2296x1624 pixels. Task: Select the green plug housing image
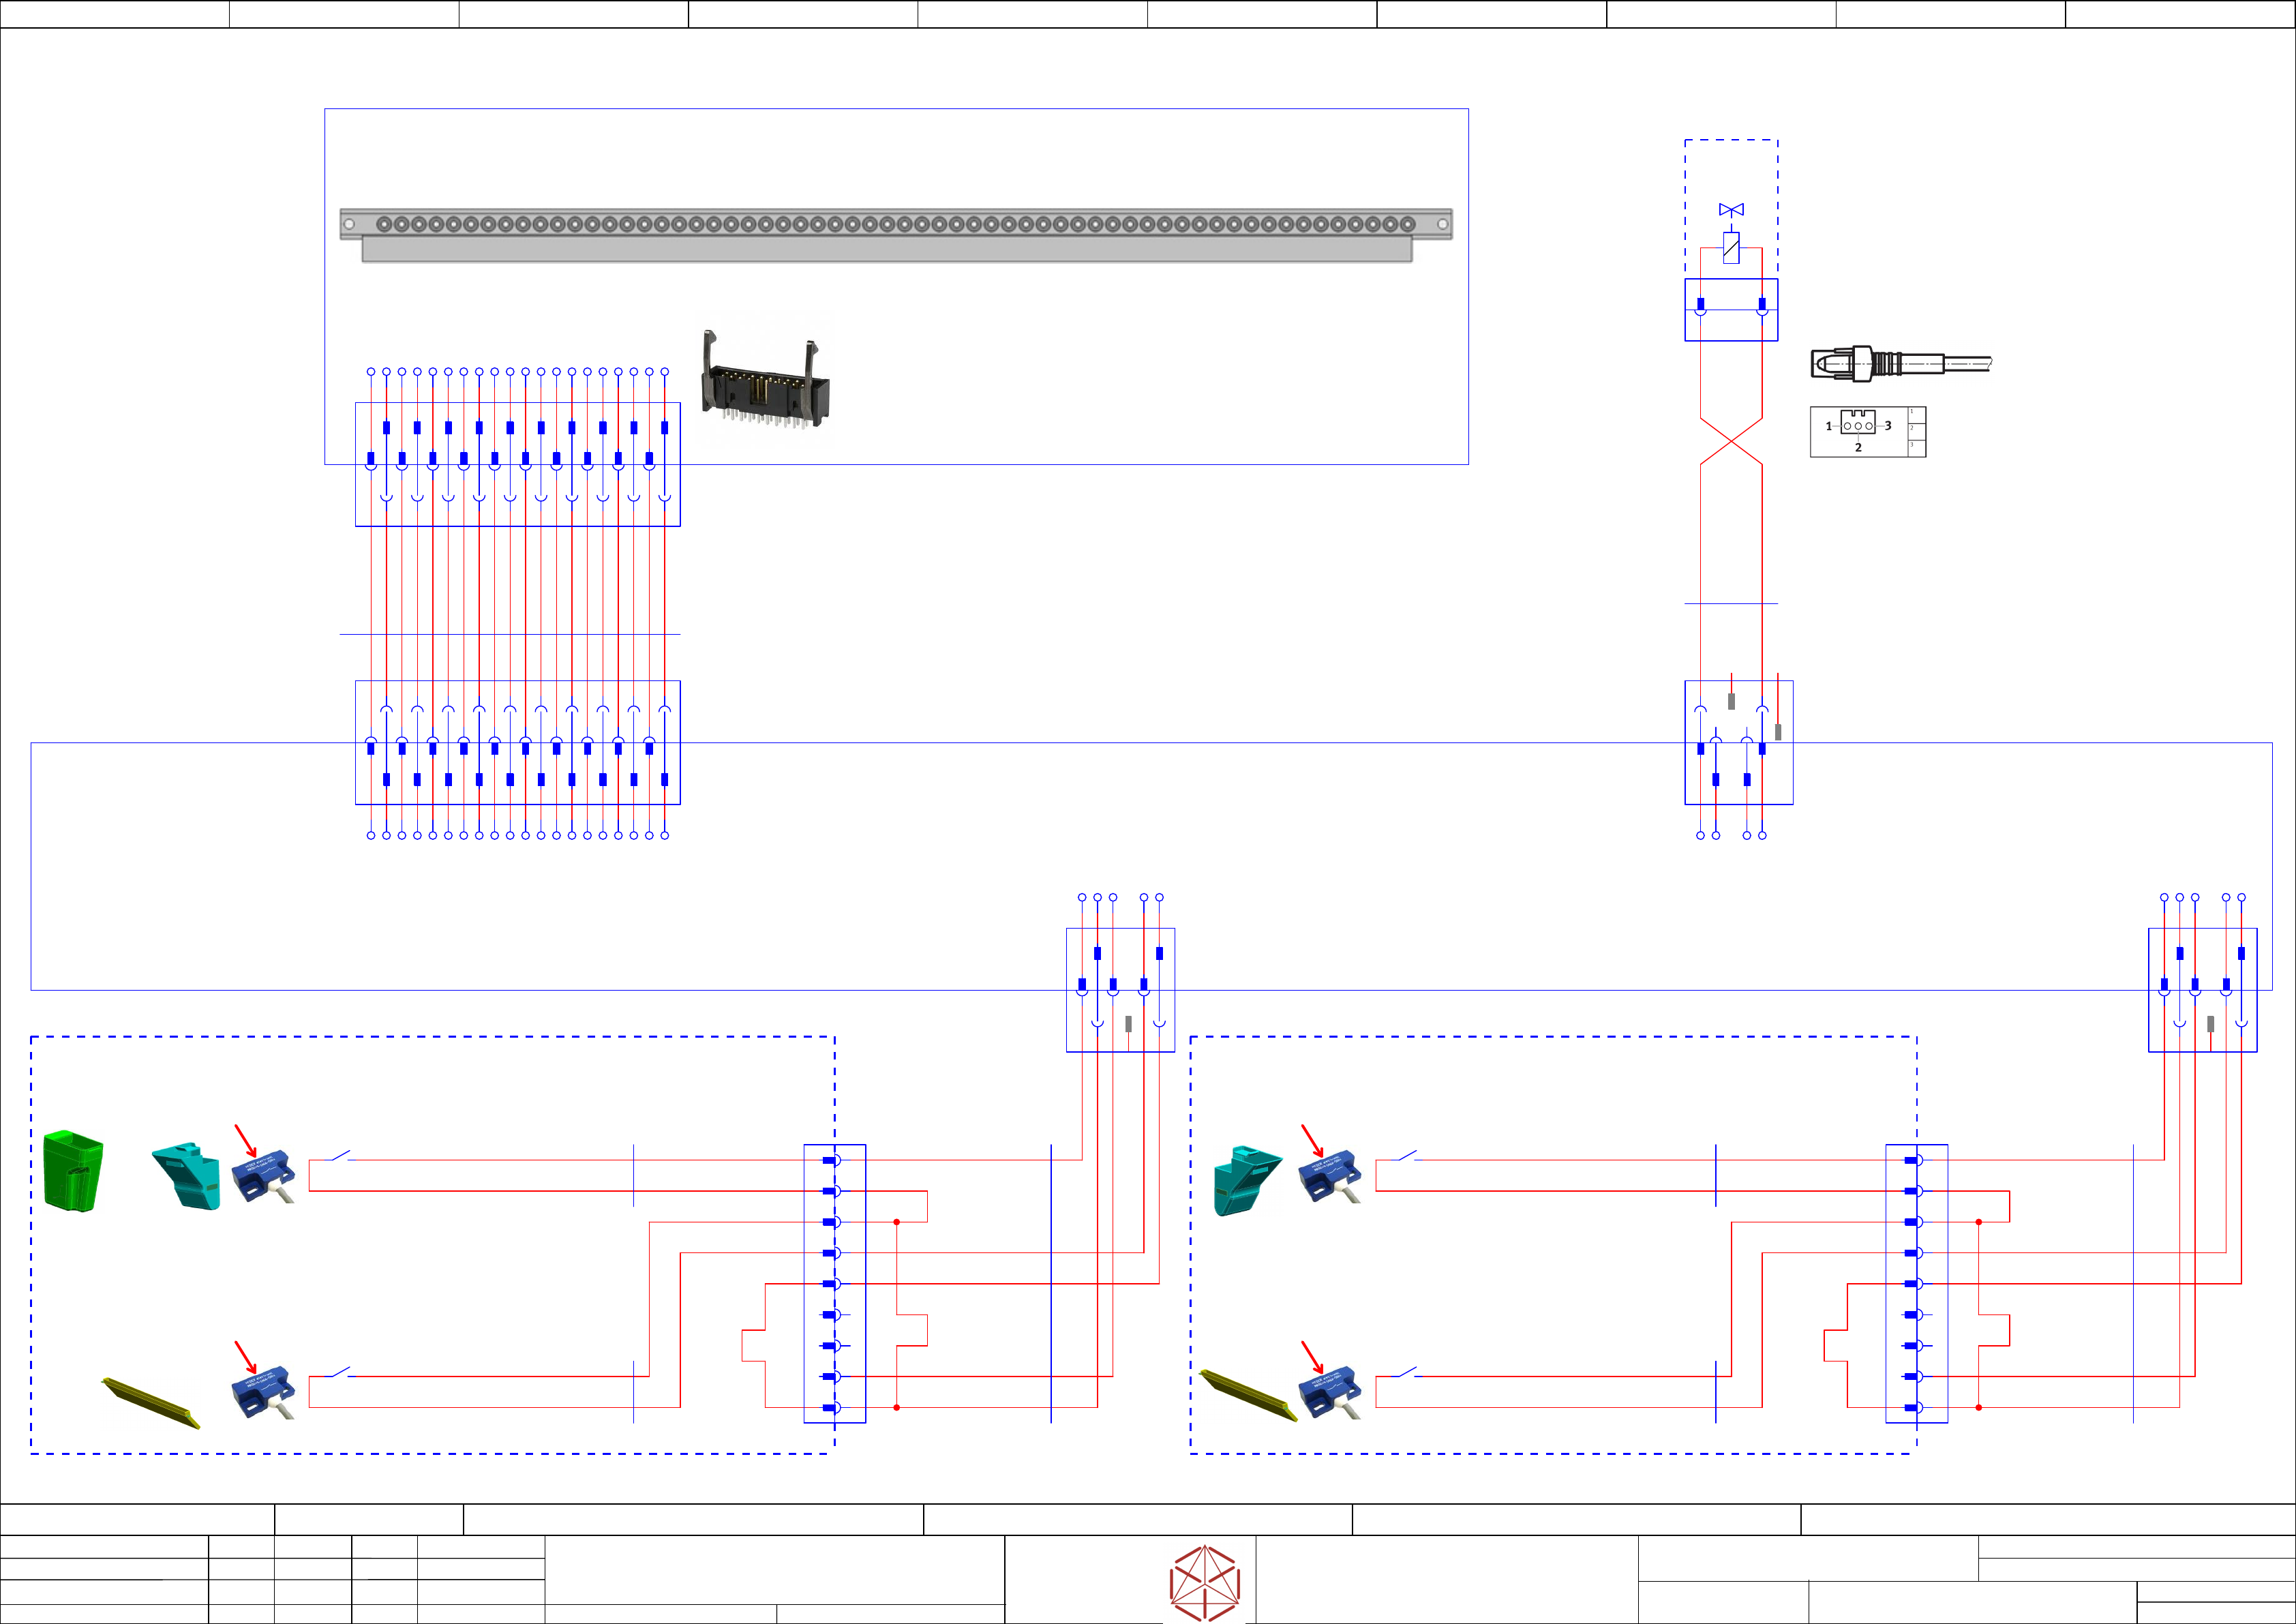click(73, 1171)
